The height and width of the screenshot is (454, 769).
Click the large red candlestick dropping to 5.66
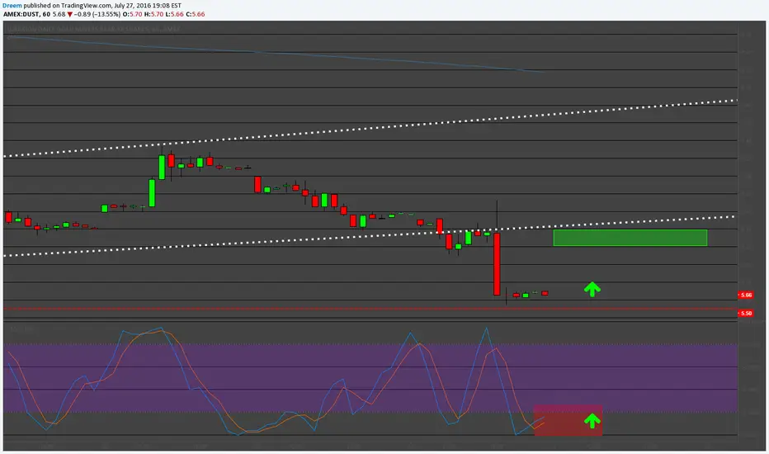tap(497, 264)
